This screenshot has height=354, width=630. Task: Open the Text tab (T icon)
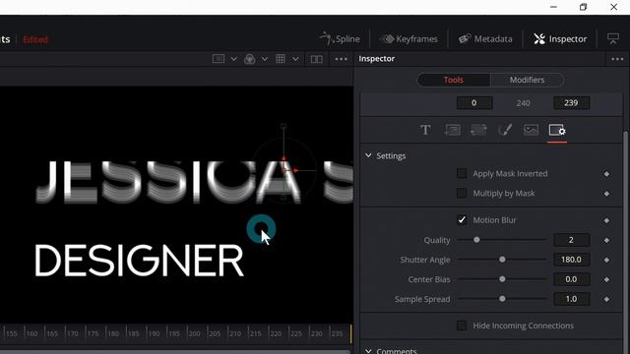[425, 130]
